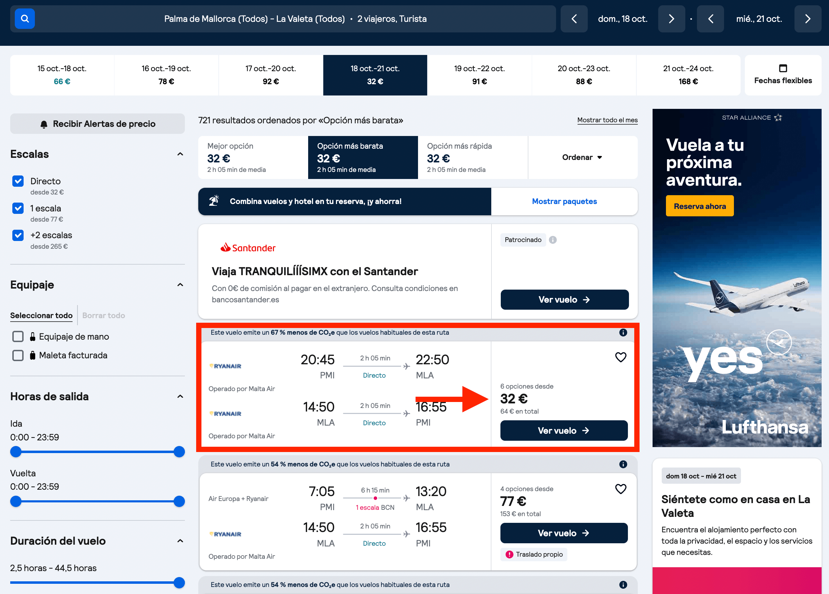Save the 32 € Ryanair flight with heart
This screenshot has width=829, height=594.
click(621, 357)
